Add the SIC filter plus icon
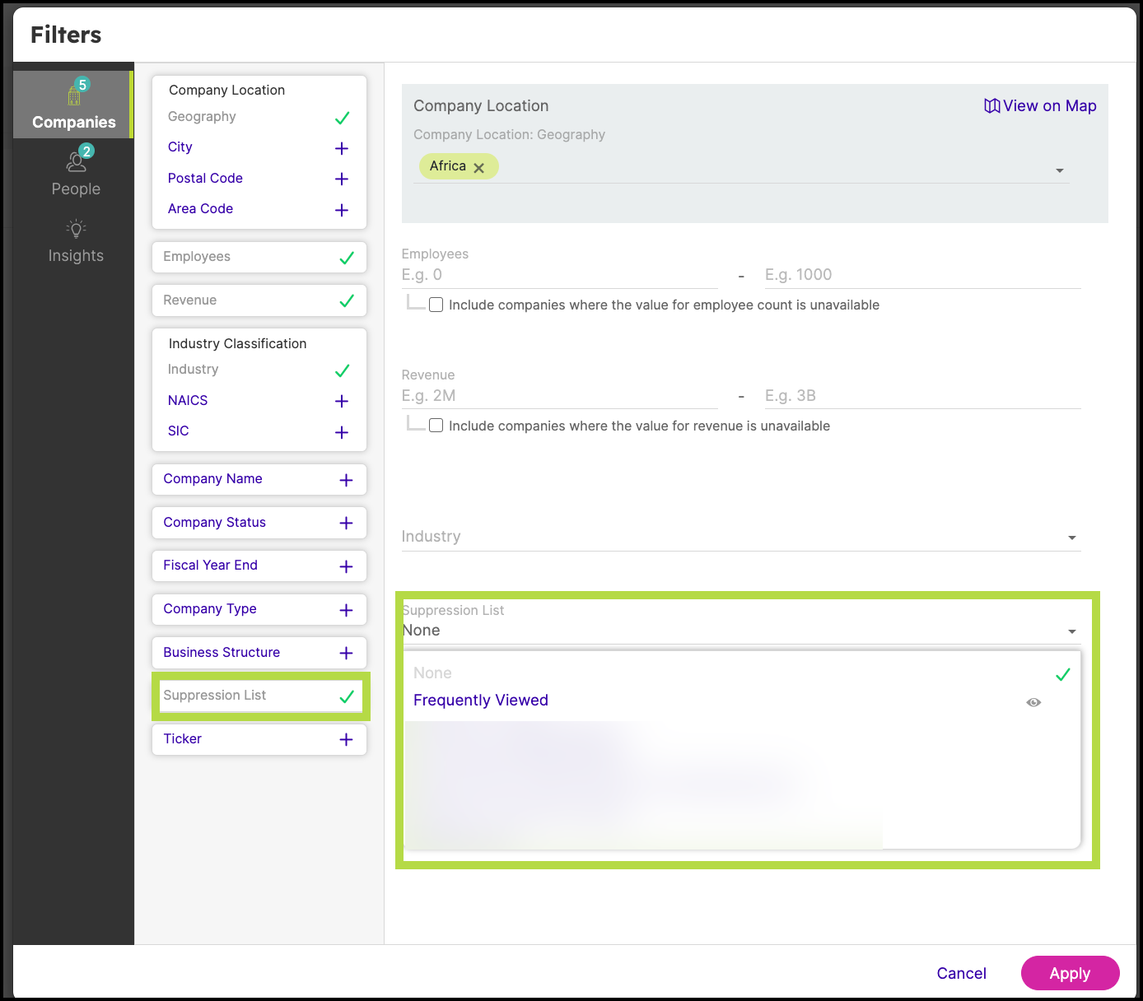Viewport: 1143px width, 1001px height. pyautogui.click(x=342, y=432)
